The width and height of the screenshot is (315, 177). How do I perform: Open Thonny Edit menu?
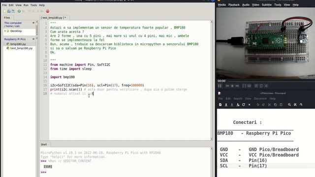(11, 5)
